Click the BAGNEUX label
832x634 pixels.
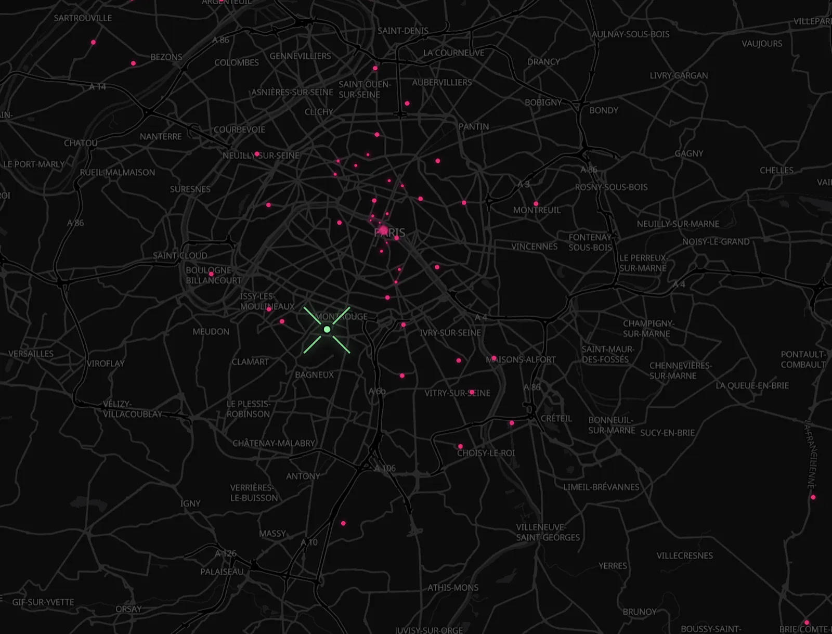(x=314, y=375)
